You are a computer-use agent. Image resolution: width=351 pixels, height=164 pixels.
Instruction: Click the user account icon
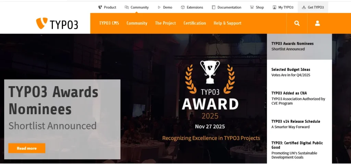pos(317,23)
